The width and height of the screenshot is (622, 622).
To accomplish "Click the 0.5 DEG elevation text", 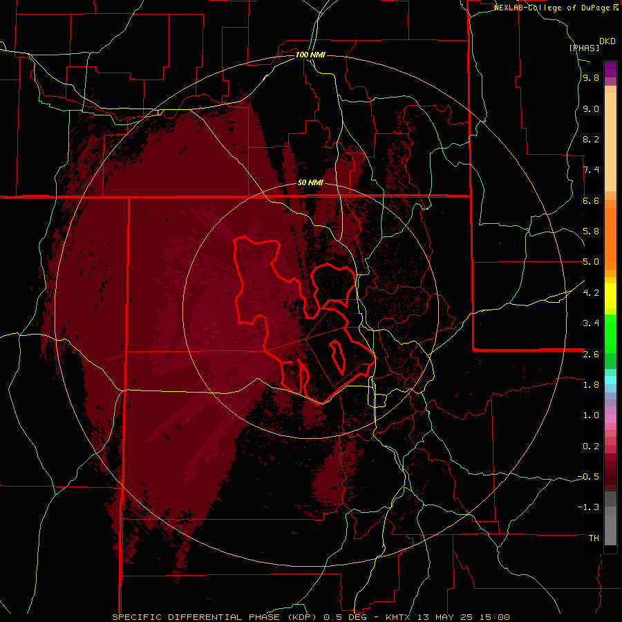I will [344, 617].
